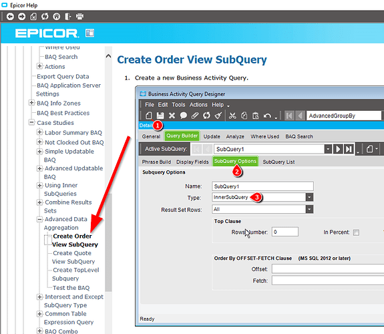Click the stop-page icon in help toolbar
The image size is (384, 334).
(33, 17)
